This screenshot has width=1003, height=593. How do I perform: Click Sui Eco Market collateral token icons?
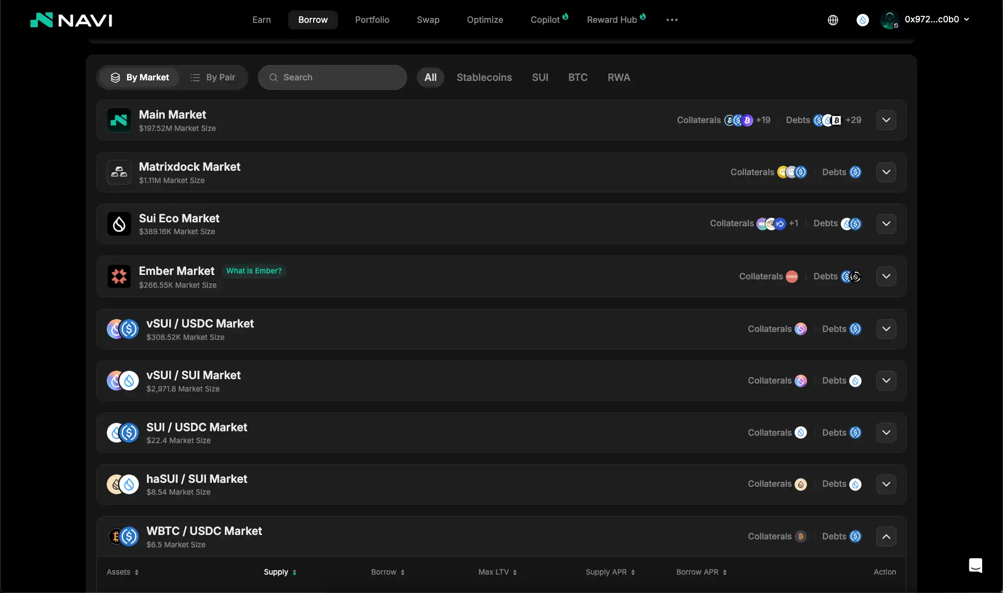click(771, 224)
